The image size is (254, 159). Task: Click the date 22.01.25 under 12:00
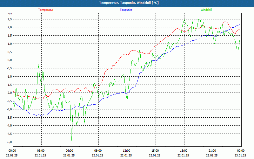[126, 155]
